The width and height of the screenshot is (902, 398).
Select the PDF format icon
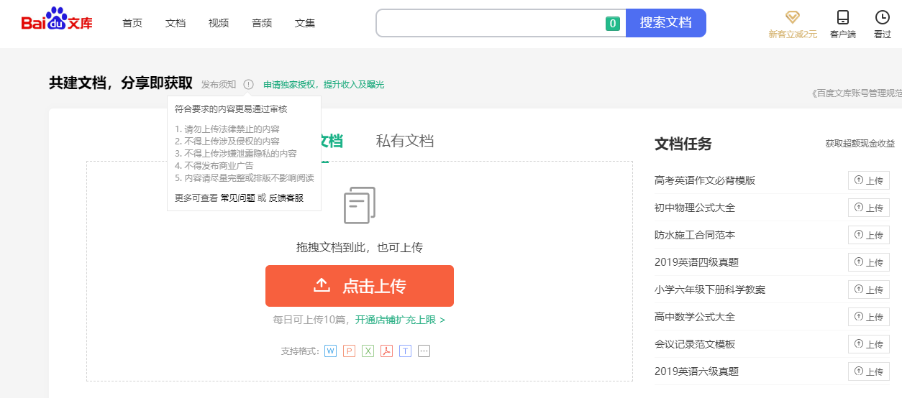[x=386, y=351]
